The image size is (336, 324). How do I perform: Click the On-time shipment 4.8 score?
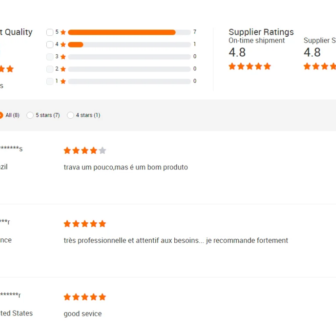(237, 52)
